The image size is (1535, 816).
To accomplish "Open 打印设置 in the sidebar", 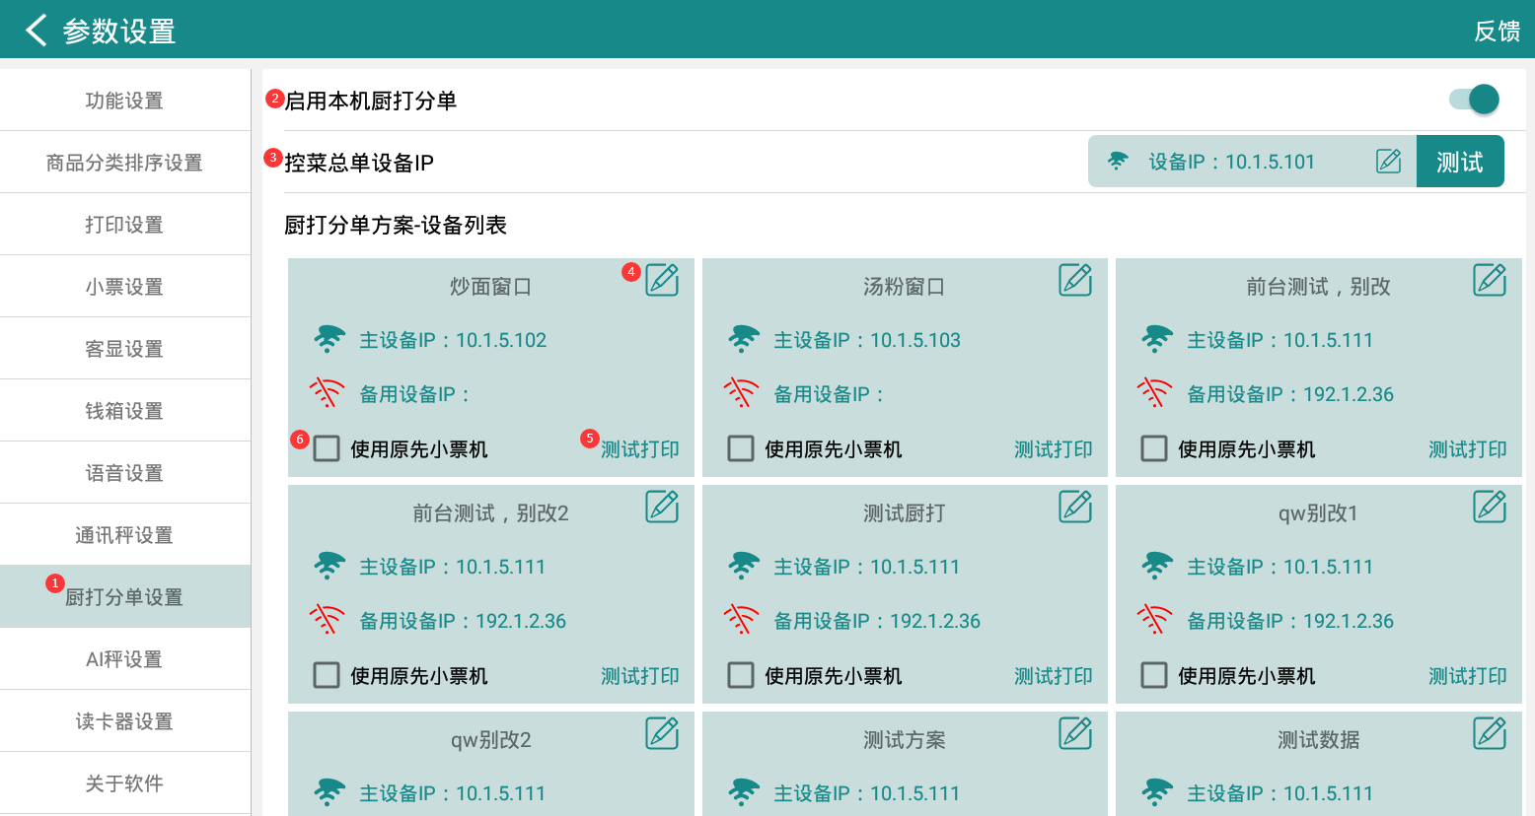I will pos(124,225).
